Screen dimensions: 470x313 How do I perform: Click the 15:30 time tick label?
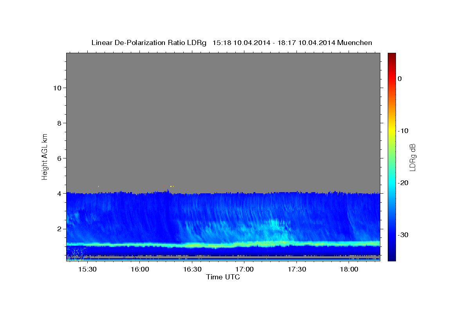click(x=87, y=270)
